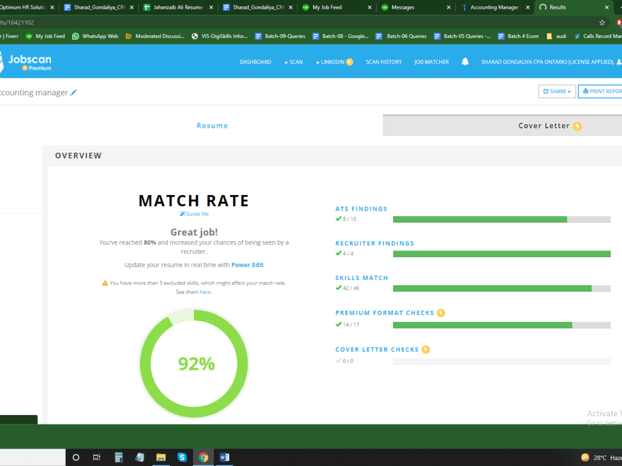Screen dimensions: 622x466
Task: Click Cover Letter Checks lightning badge
Action: [425, 349]
